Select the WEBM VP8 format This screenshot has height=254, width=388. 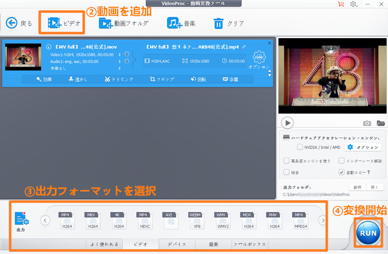click(197, 220)
